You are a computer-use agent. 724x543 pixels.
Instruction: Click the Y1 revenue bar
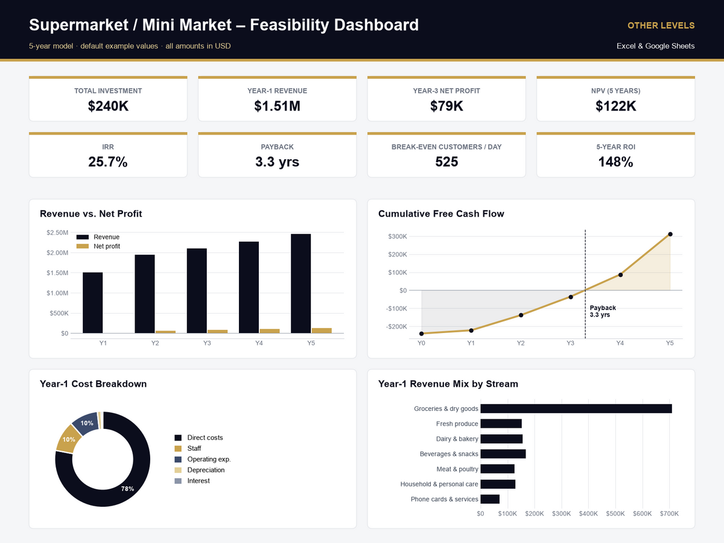click(93, 303)
